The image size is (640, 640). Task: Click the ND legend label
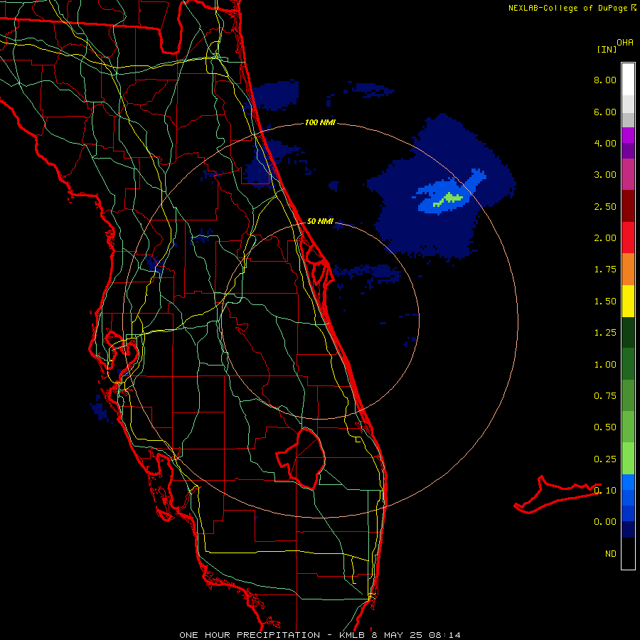611,554
